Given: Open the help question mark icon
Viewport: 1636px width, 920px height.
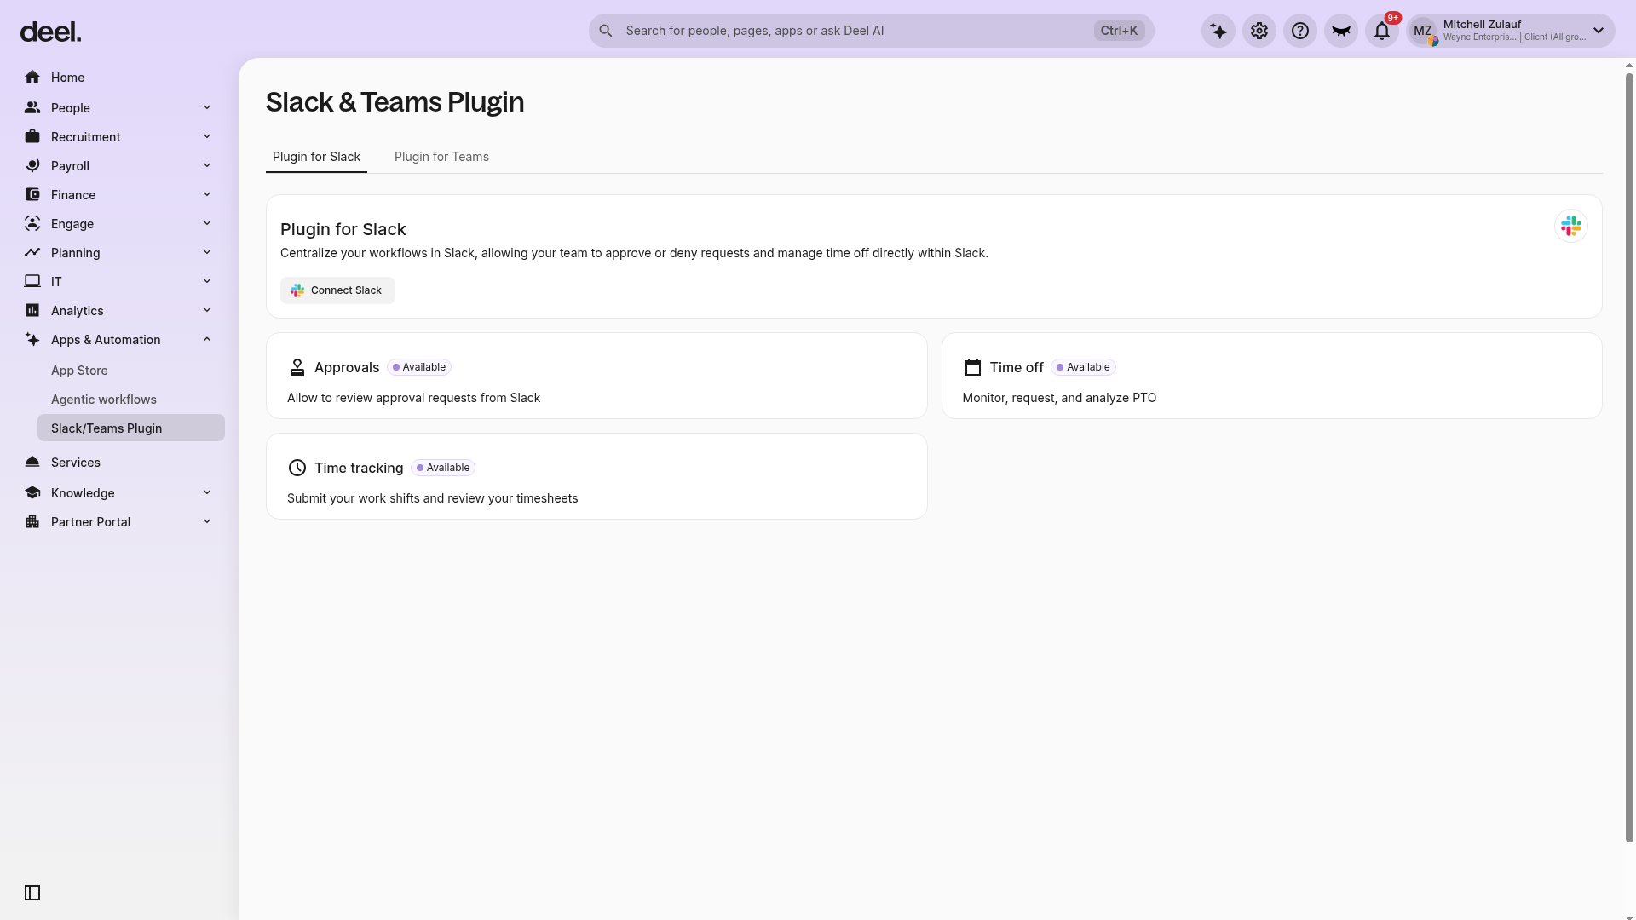Looking at the screenshot, I should coord(1300,31).
